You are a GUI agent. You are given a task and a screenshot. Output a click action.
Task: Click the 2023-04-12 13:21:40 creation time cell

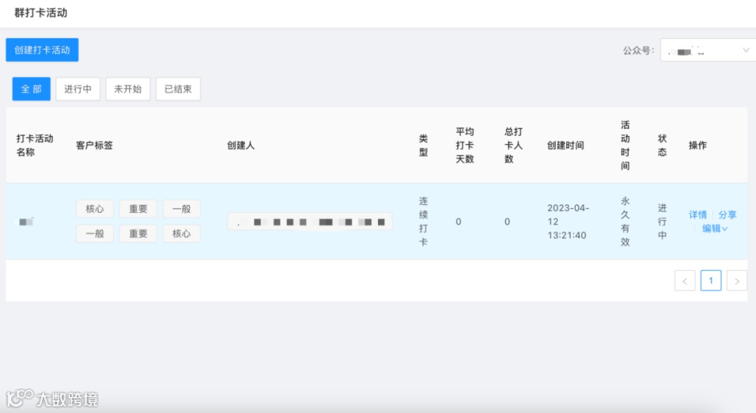[x=568, y=222]
